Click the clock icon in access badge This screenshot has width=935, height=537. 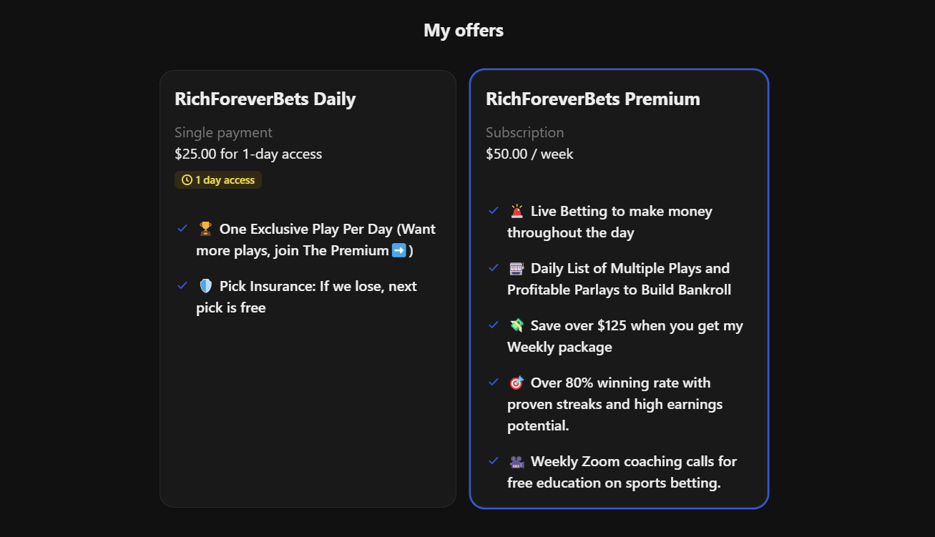click(x=187, y=180)
